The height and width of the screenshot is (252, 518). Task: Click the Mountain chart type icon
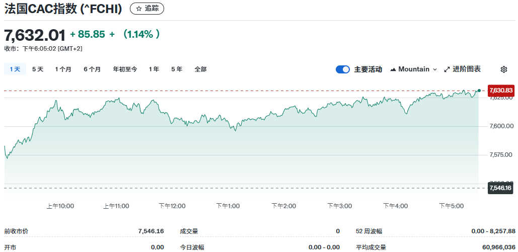[393, 69]
